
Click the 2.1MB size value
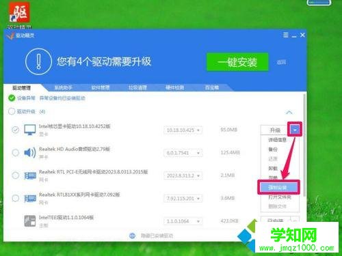pos(228,175)
